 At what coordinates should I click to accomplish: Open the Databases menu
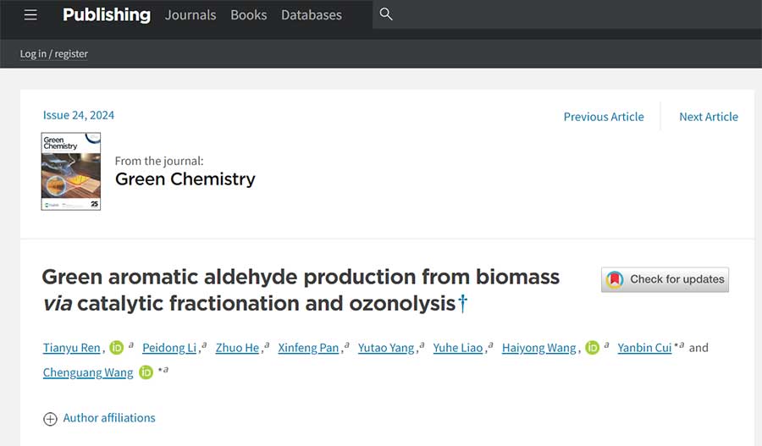tap(312, 15)
